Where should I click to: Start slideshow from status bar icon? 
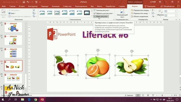pos(153,95)
